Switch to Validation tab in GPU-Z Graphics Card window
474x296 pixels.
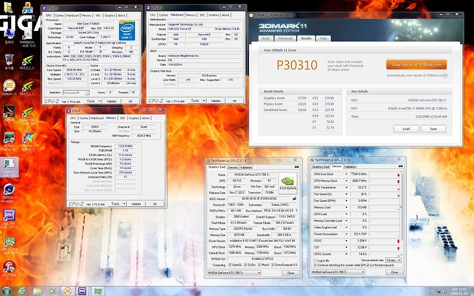coord(246,167)
